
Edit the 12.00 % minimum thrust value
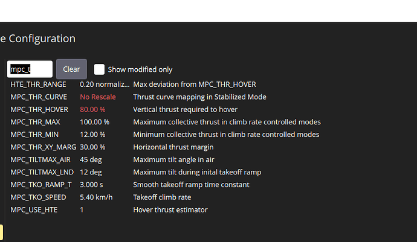92,135
